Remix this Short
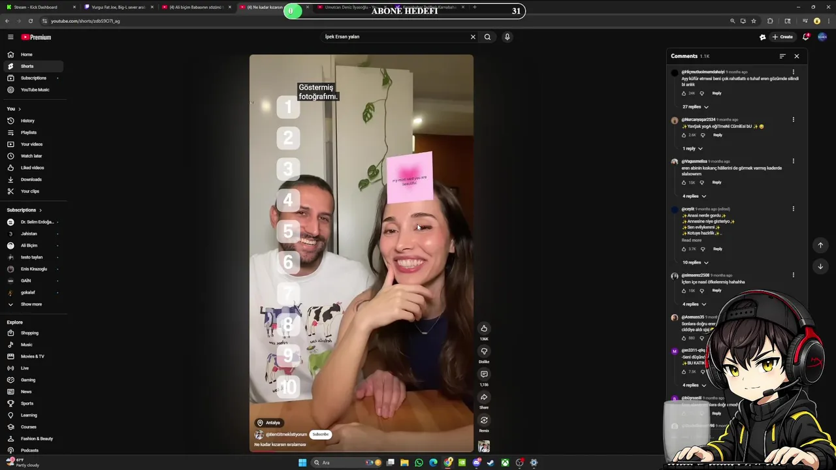Image resolution: width=836 pixels, height=470 pixels. coord(484,420)
